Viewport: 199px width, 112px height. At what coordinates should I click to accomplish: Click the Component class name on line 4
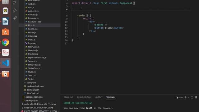(126, 3)
